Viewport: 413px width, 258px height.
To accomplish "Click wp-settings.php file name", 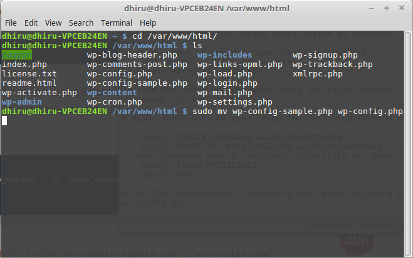I will click(234, 102).
